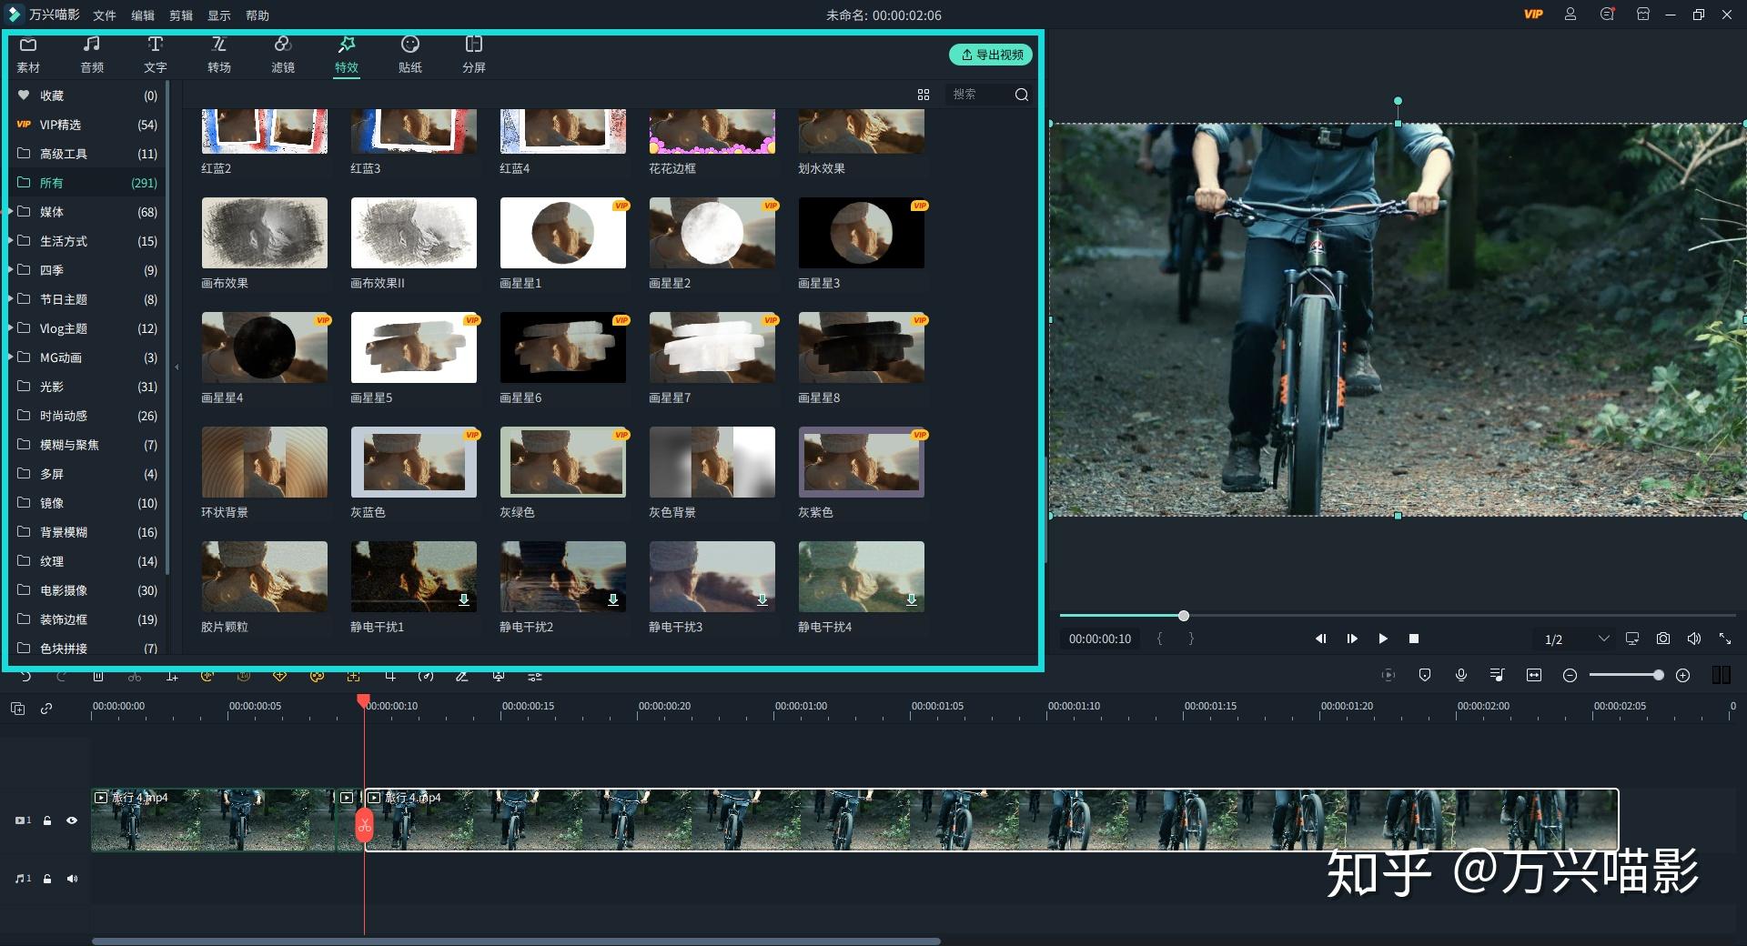The image size is (1747, 946).
Task: Open the 文件 menu
Action: [x=105, y=15]
